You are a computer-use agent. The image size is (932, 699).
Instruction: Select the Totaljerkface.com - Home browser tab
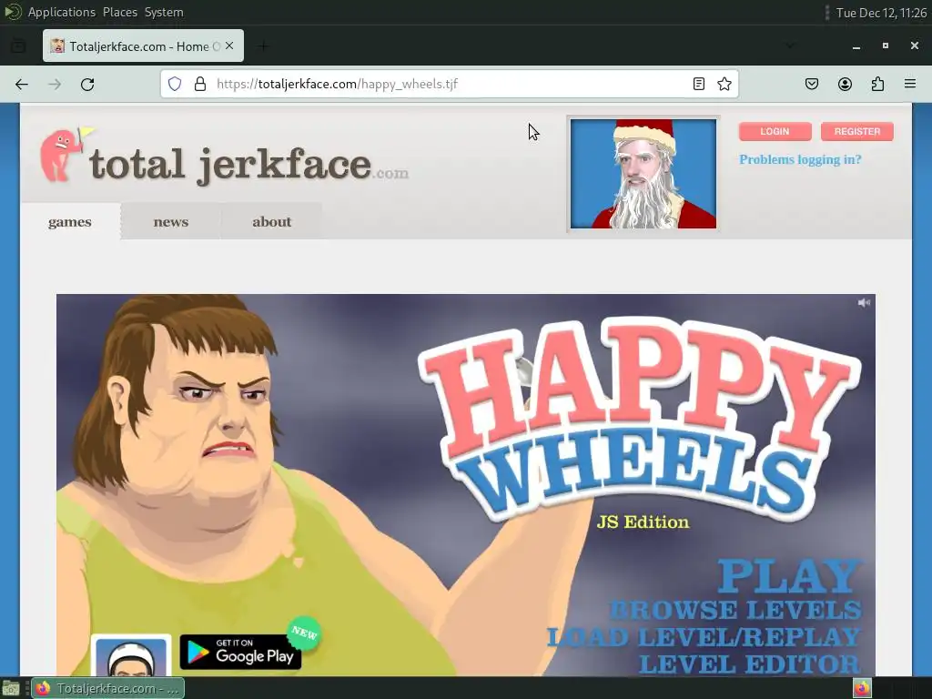[x=143, y=46]
